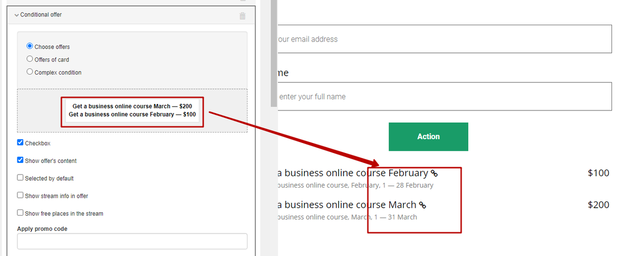Click link icon next to March course

pos(422,205)
